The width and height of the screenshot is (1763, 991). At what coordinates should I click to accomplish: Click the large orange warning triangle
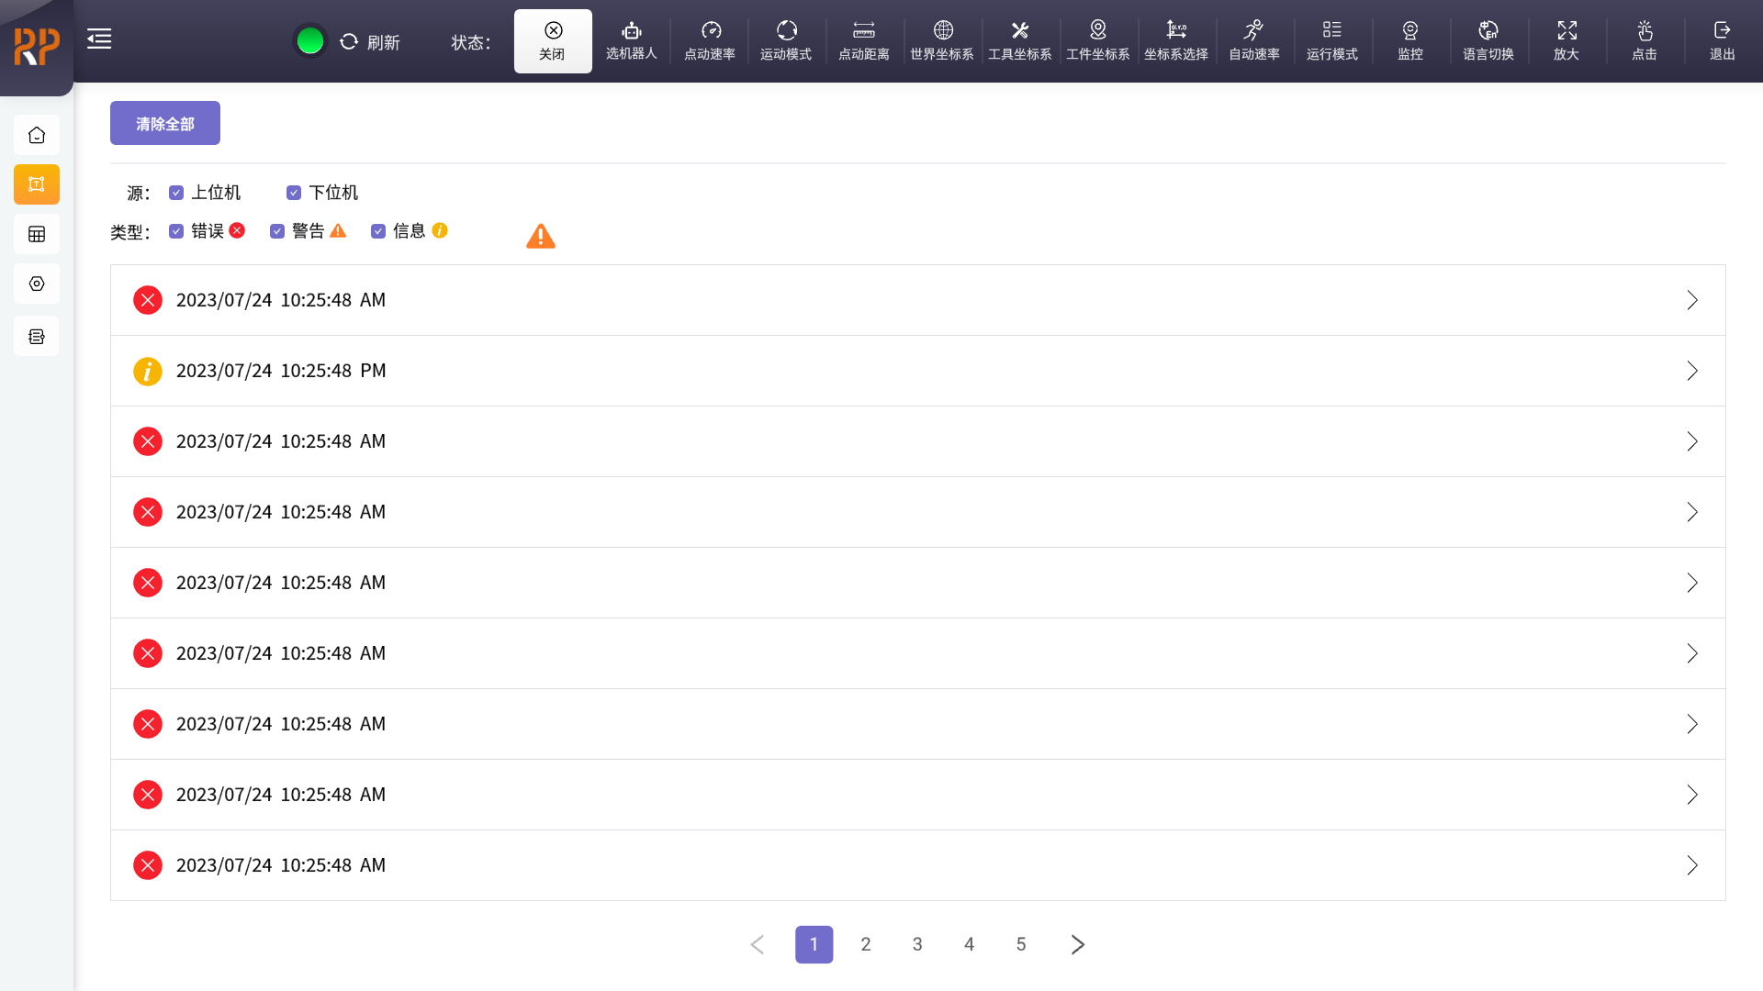[x=541, y=237]
